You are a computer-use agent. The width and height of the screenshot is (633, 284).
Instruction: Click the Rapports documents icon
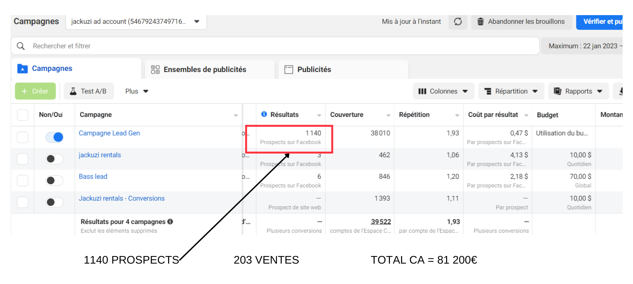[558, 91]
